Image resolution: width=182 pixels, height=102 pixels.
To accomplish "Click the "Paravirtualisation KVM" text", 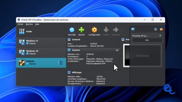I will 96,63.
